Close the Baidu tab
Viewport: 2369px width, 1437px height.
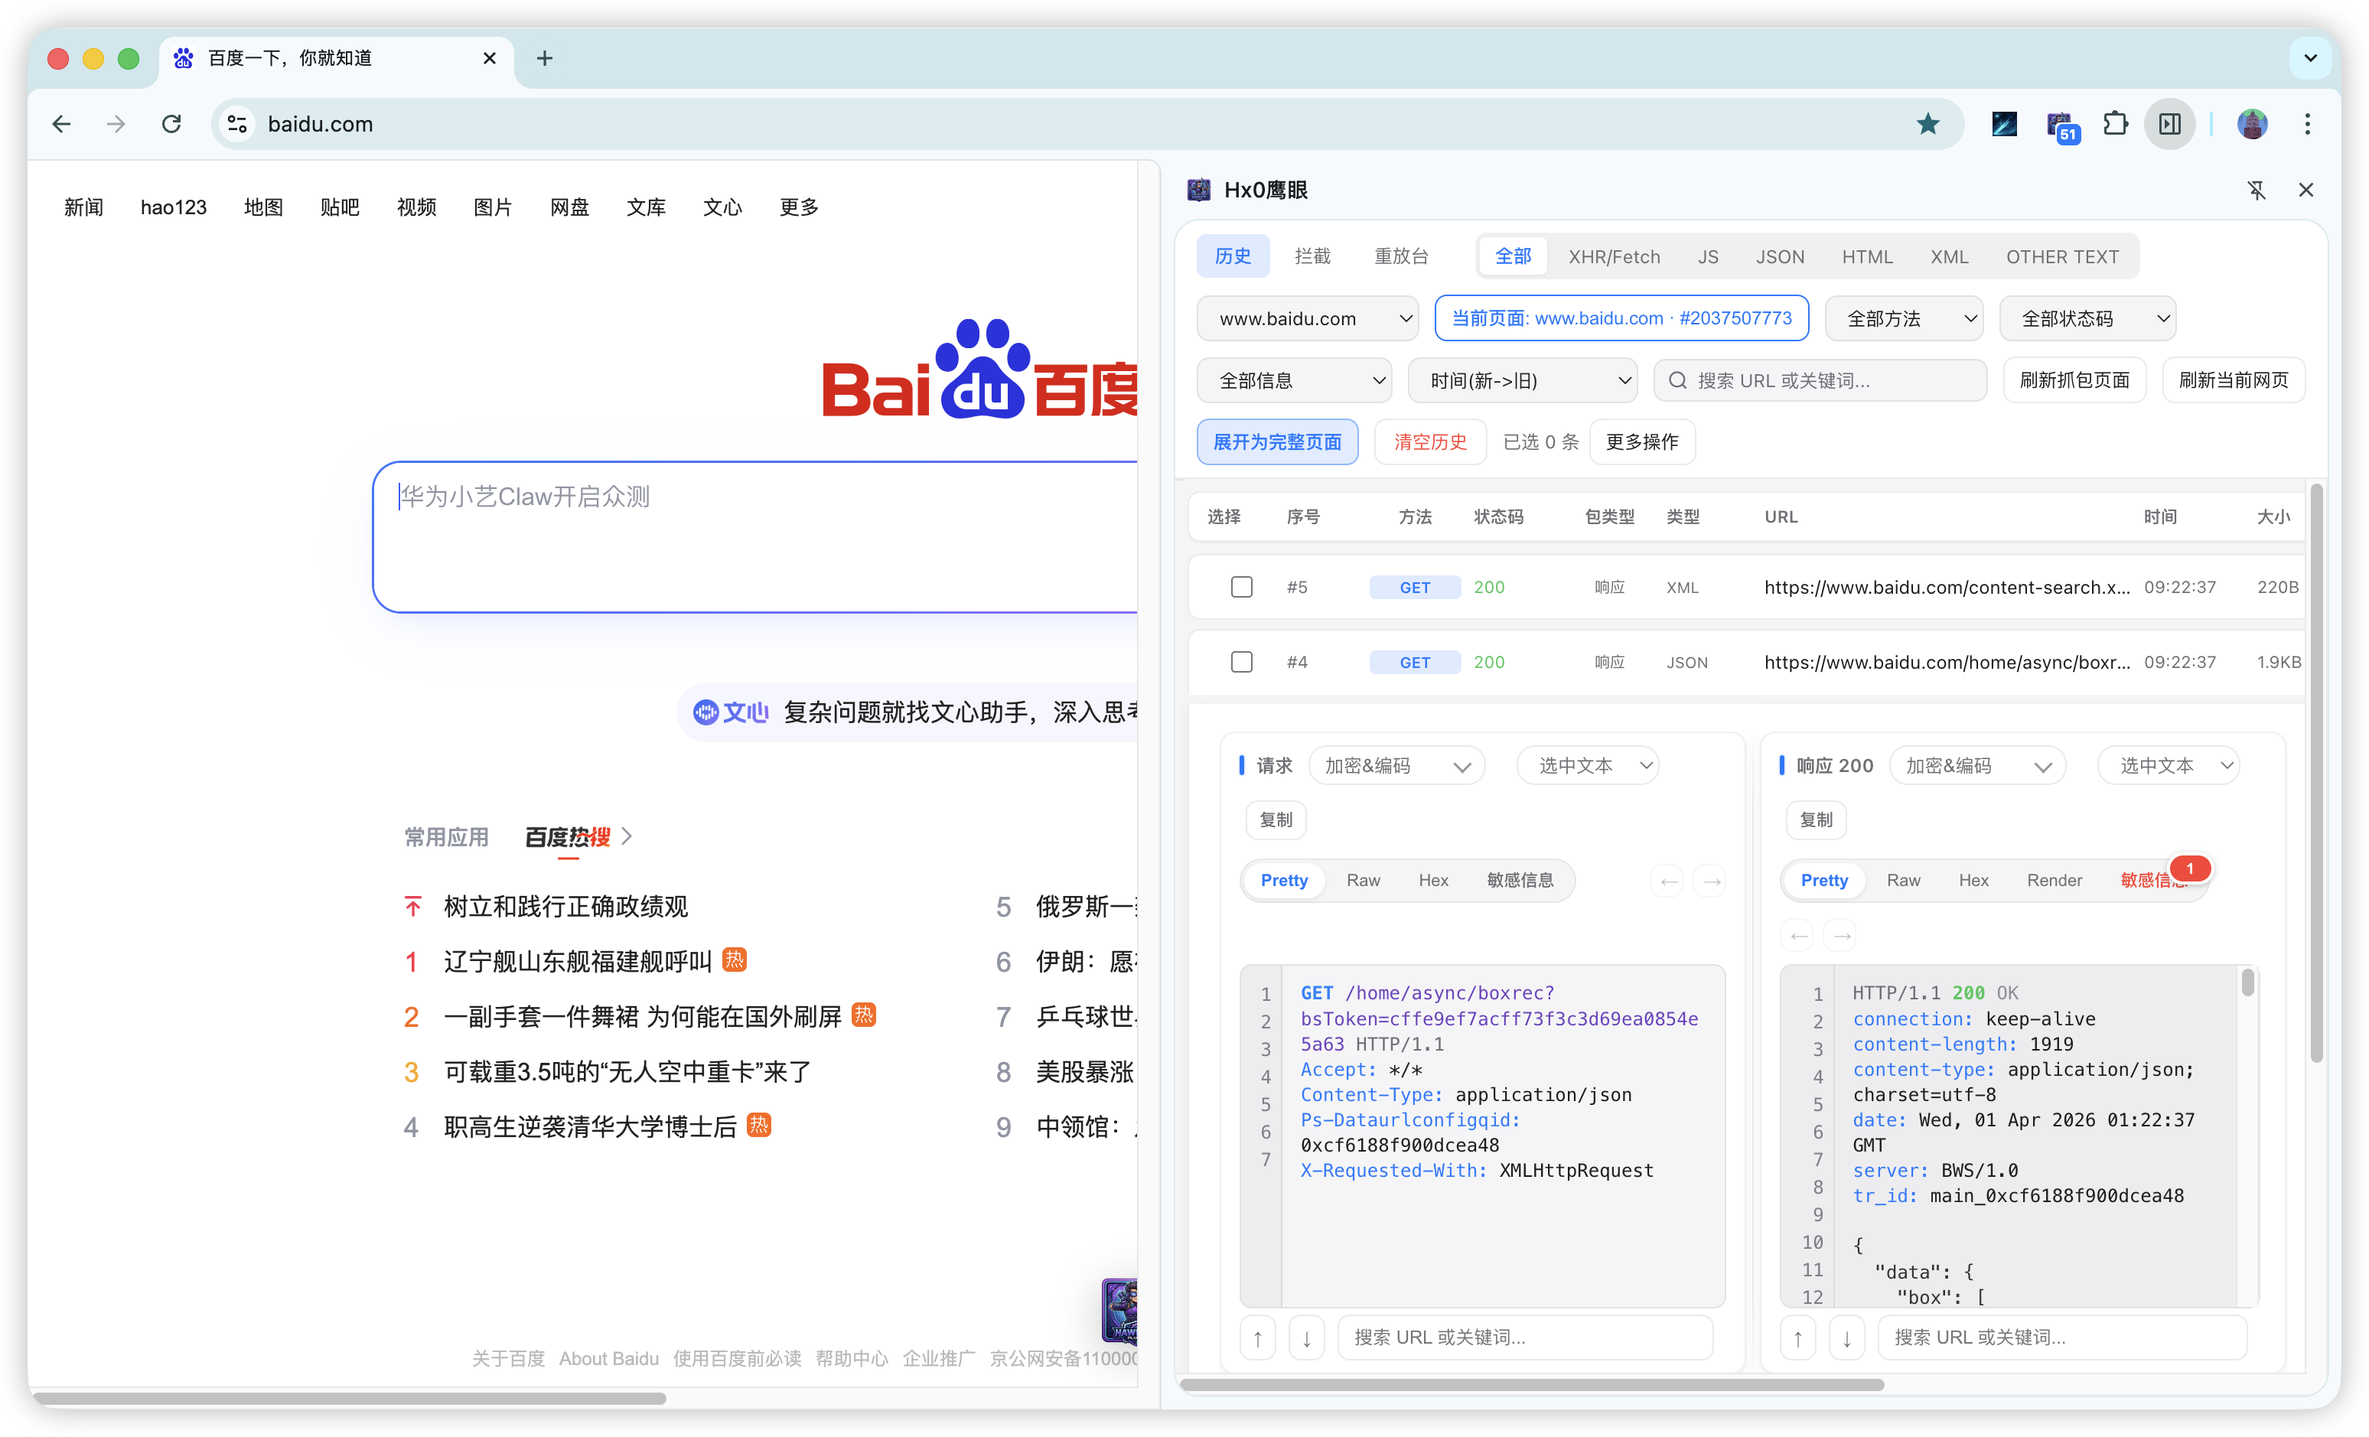click(x=490, y=59)
